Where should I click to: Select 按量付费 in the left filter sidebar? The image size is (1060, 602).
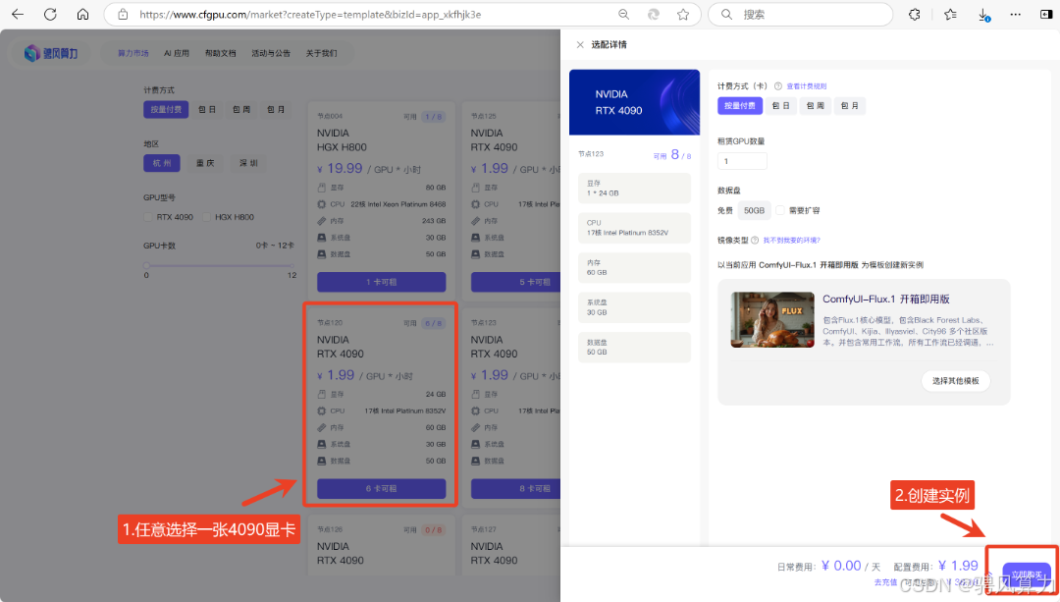tap(166, 109)
